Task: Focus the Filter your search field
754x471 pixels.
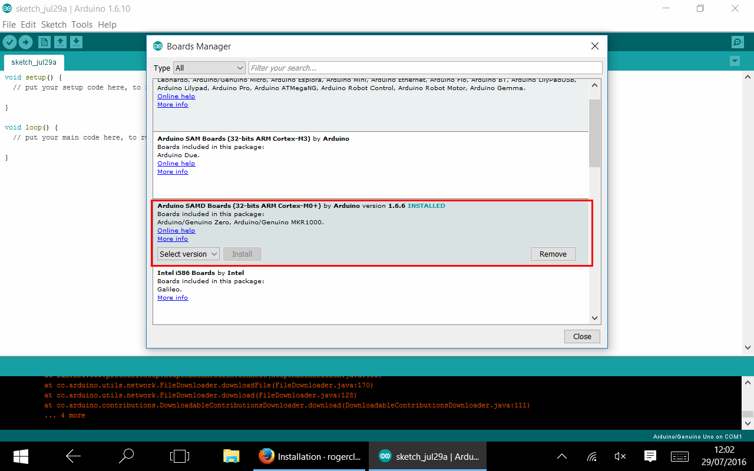Action: click(x=425, y=68)
